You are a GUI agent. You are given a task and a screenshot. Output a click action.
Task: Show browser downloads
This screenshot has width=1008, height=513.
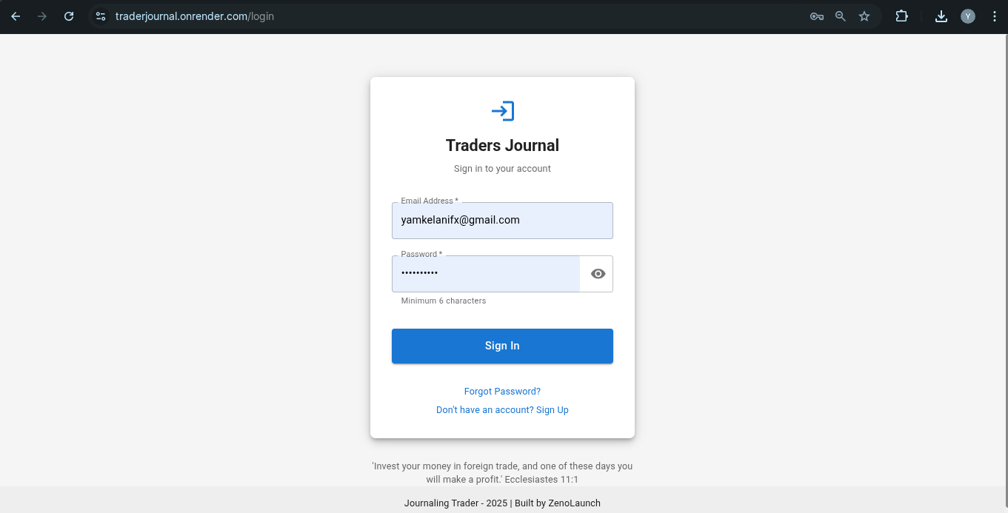pos(941,16)
